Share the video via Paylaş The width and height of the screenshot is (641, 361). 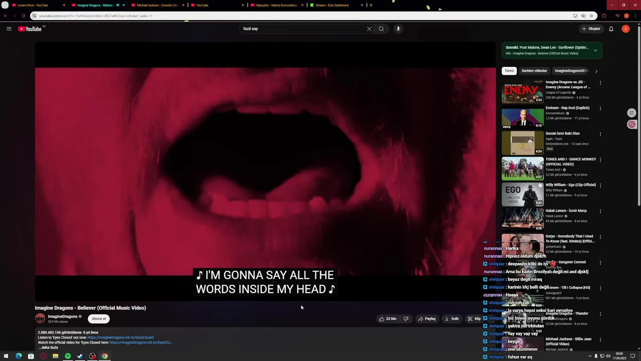click(x=427, y=318)
